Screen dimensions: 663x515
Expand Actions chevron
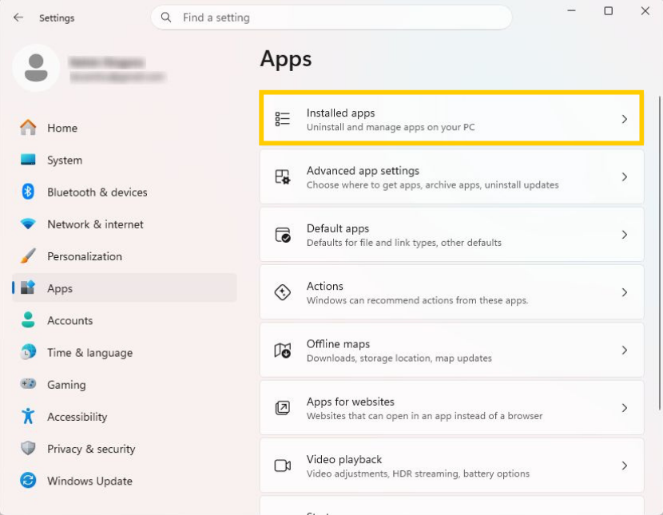pos(625,292)
